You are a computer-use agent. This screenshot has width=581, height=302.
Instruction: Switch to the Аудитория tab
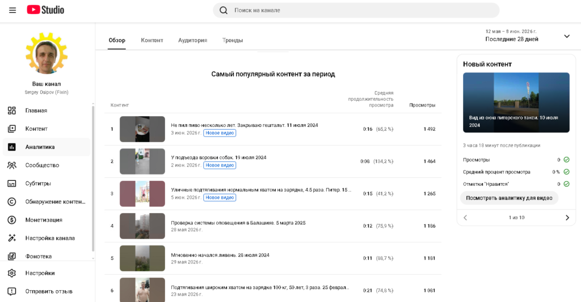click(193, 40)
